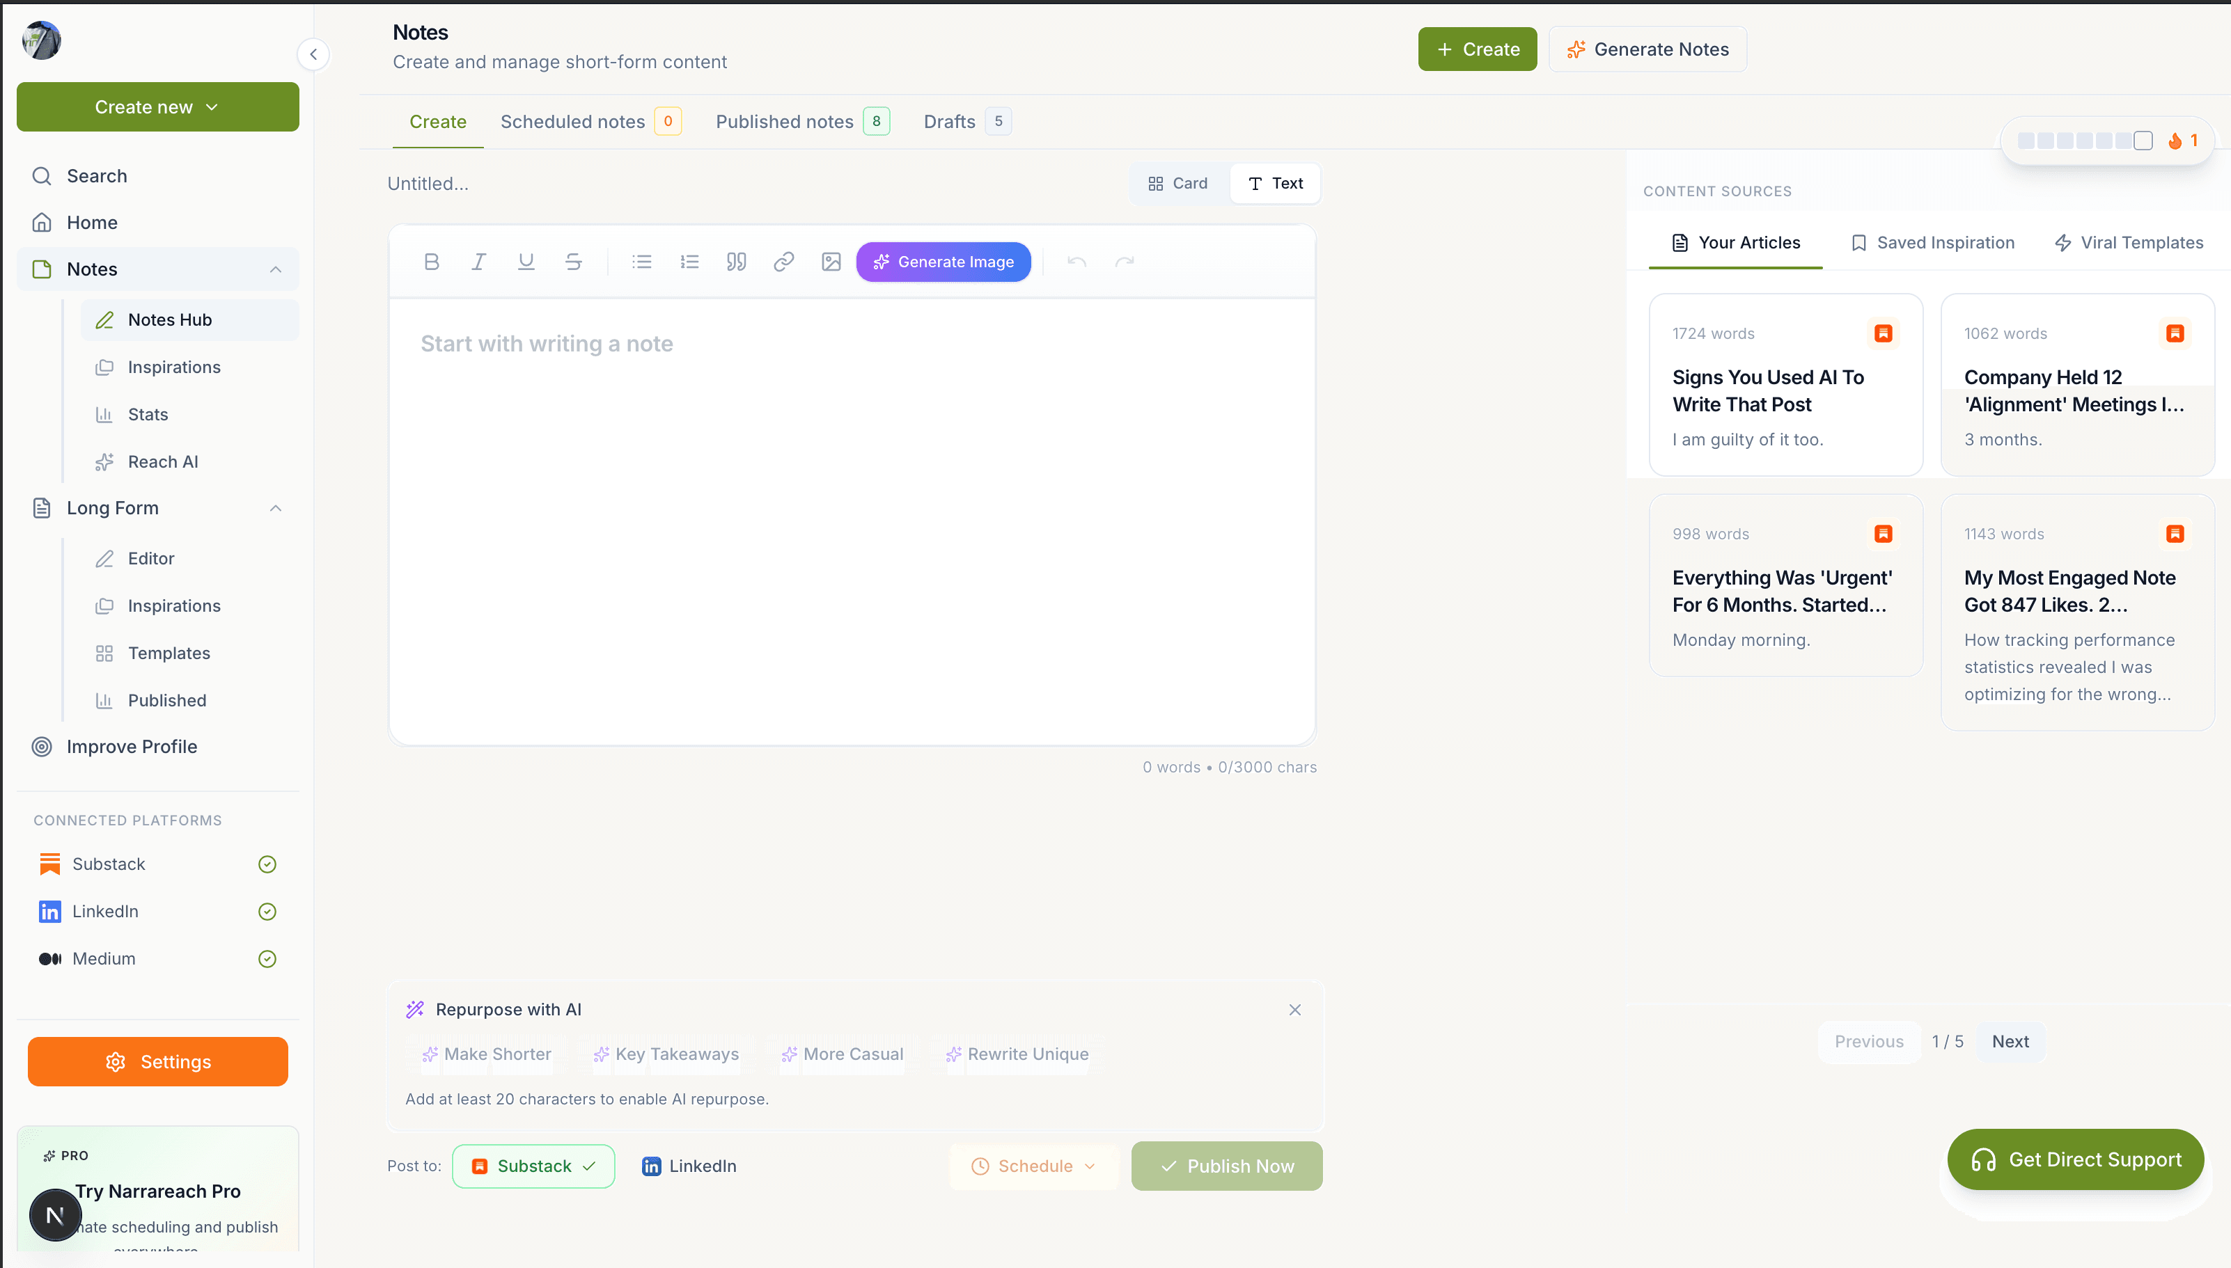Click the Substack badge on 1724 words card
The width and height of the screenshot is (2231, 1268).
1884,333
